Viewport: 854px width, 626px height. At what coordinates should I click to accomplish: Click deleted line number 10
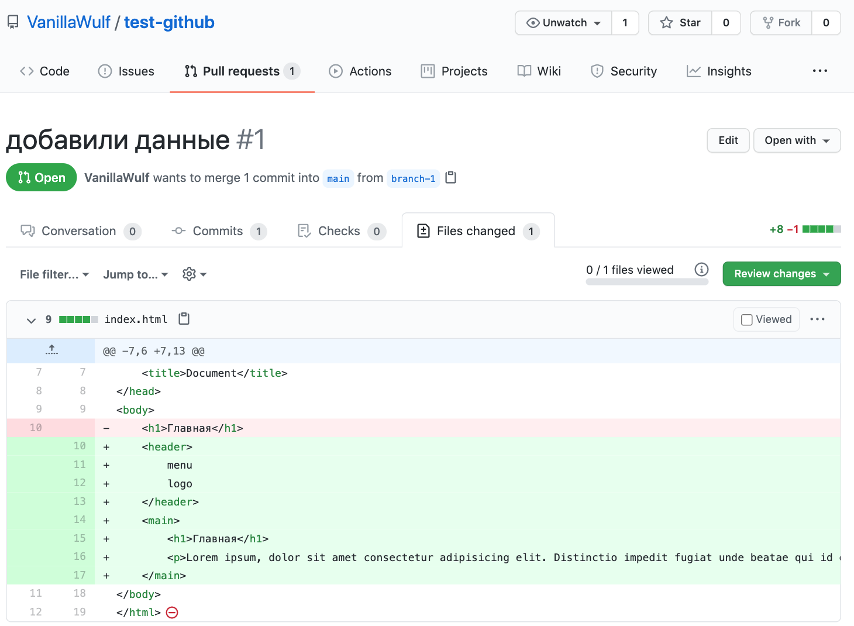[36, 428]
